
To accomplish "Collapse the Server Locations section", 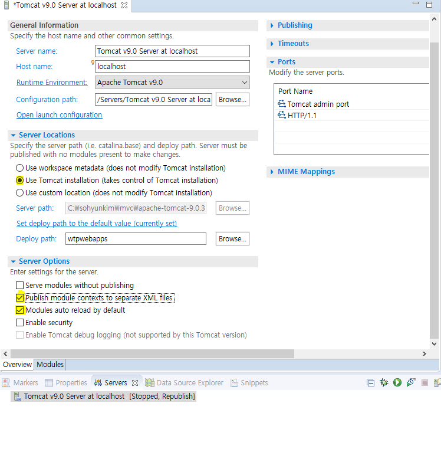I will coord(13,135).
